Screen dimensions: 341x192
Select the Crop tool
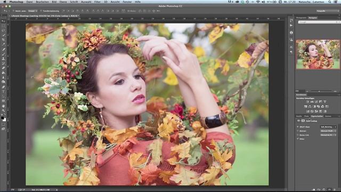3,39
